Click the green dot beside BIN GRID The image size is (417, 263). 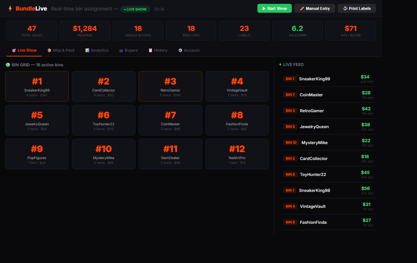coord(8,65)
